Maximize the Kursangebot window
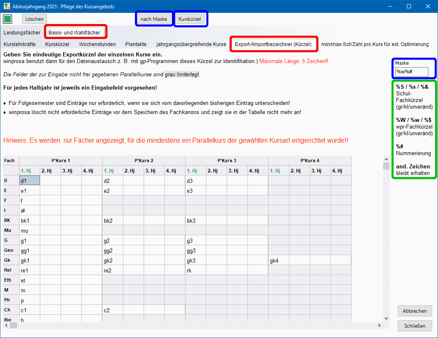 409,7
